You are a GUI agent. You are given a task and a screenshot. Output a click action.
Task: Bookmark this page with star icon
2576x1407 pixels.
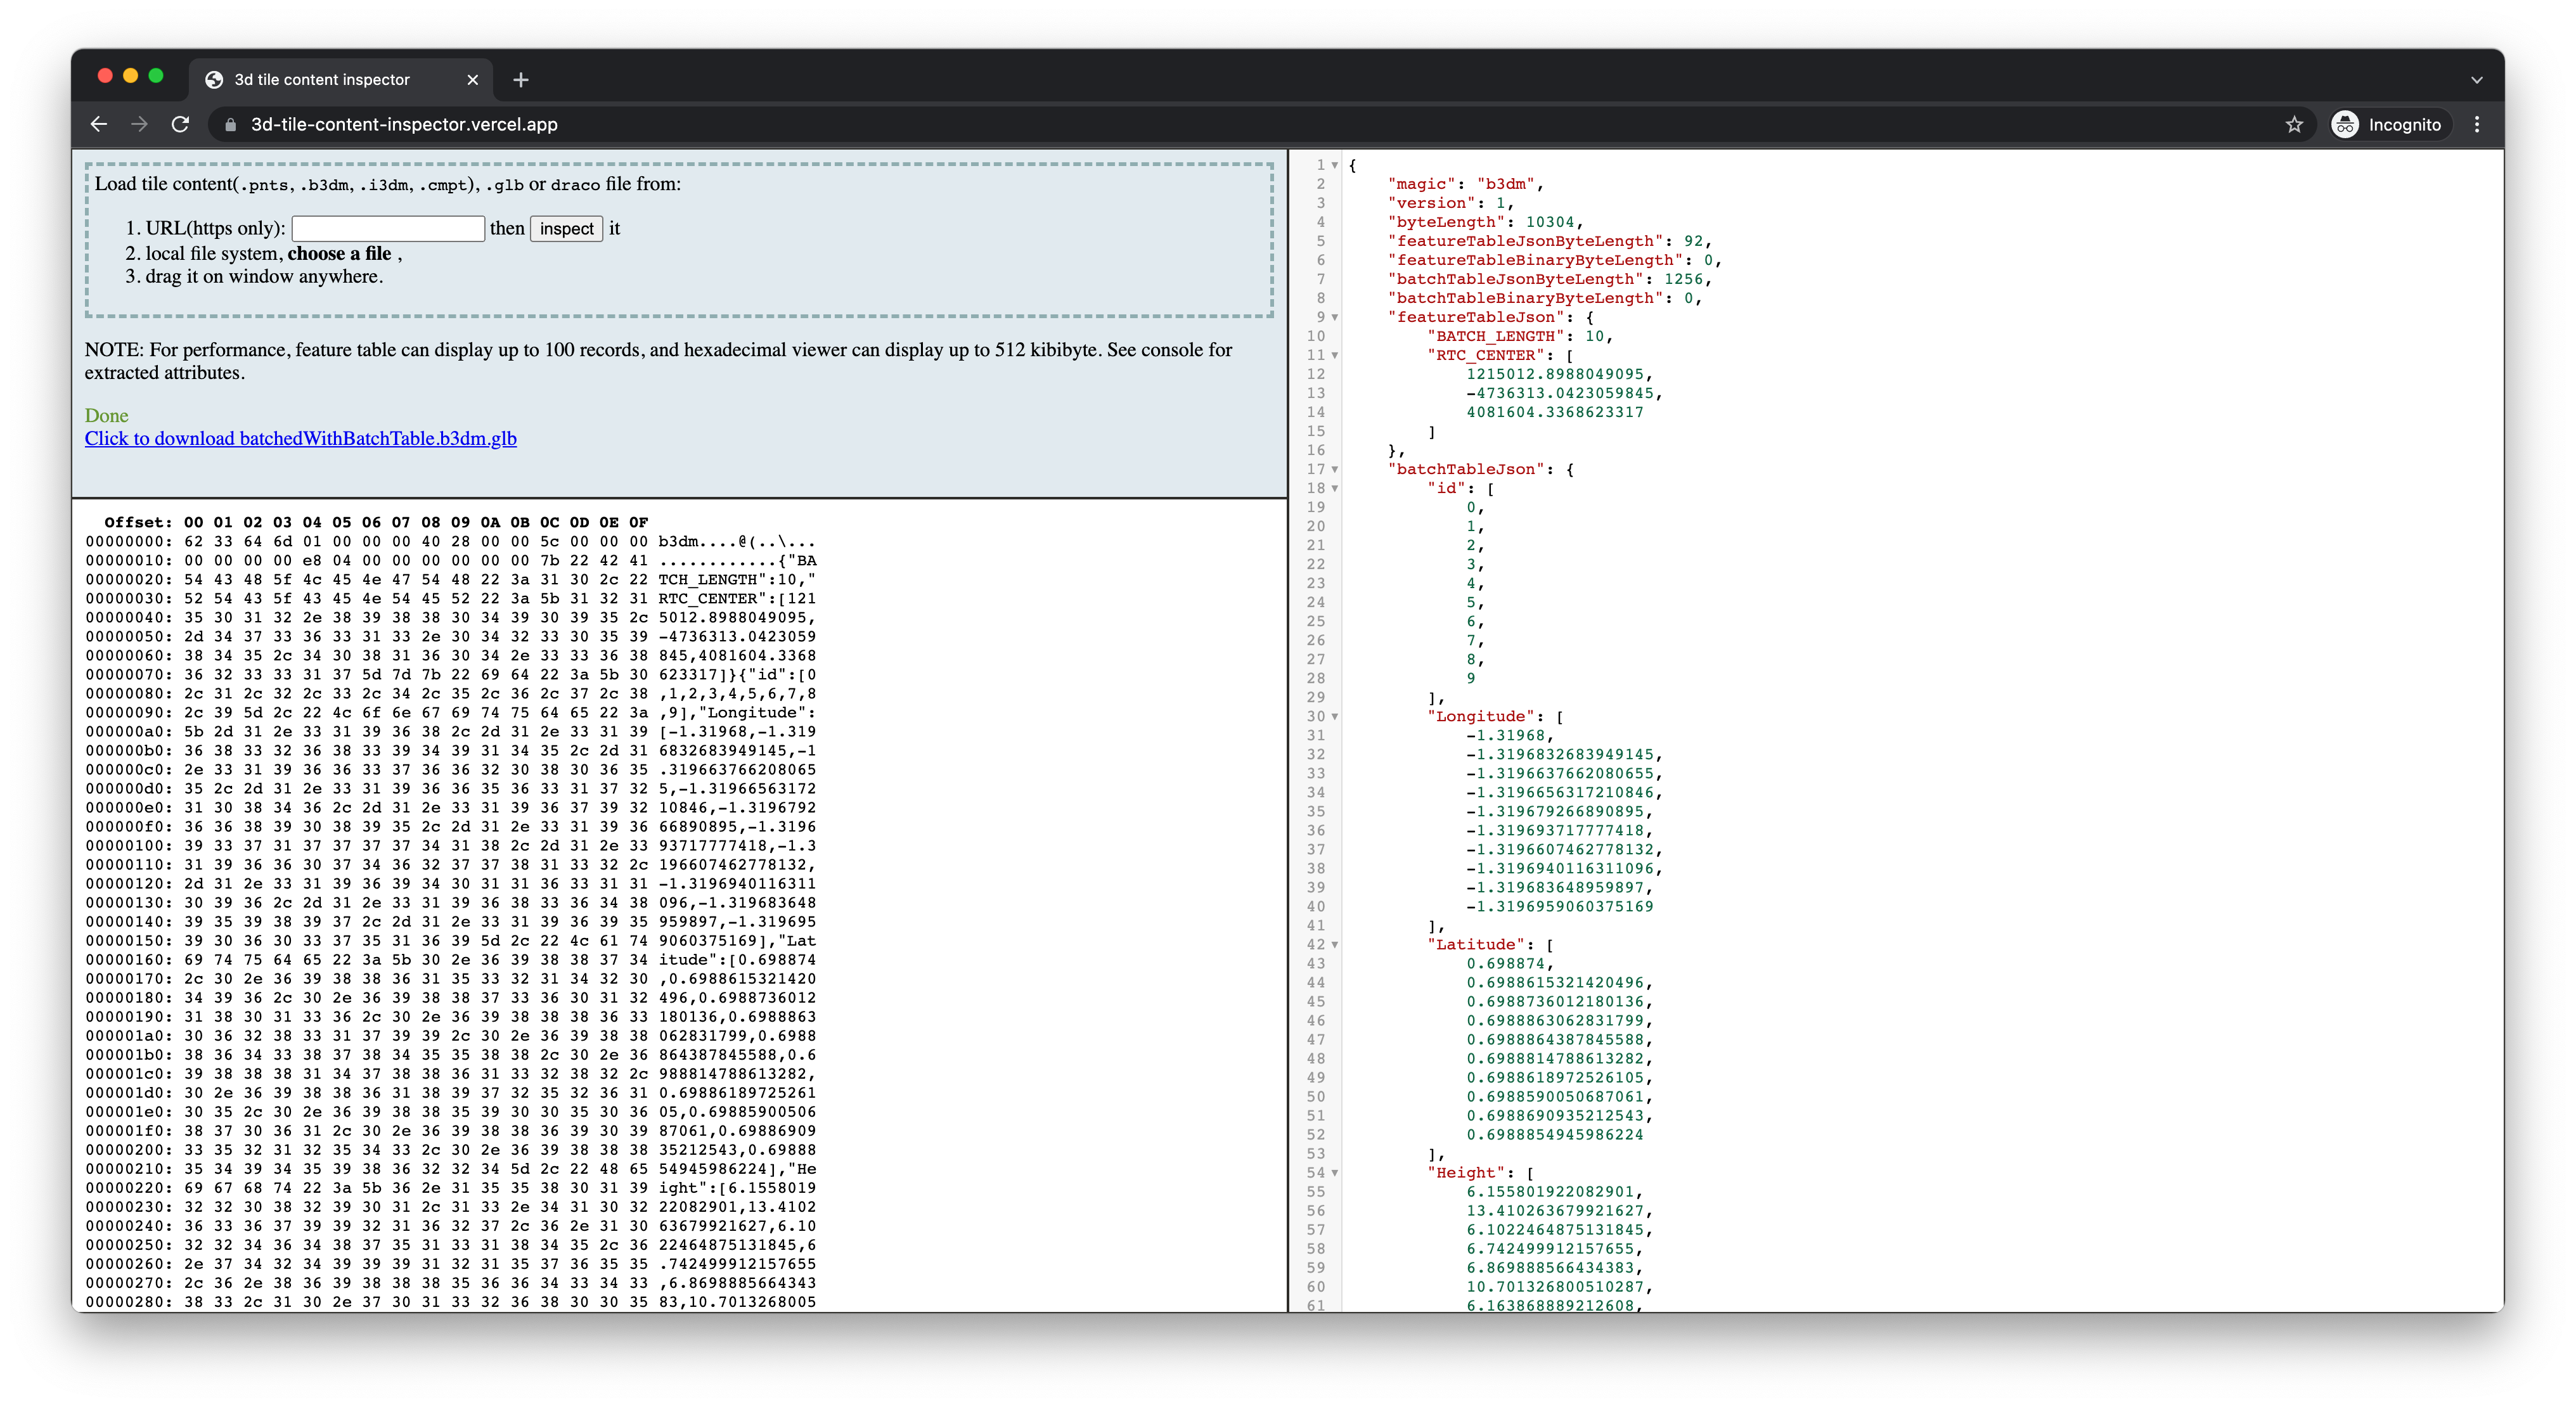pyautogui.click(x=2294, y=124)
